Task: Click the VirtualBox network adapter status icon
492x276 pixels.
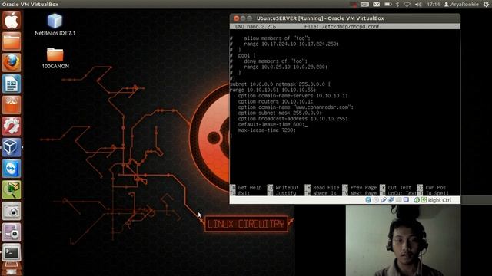Action: click(391, 200)
